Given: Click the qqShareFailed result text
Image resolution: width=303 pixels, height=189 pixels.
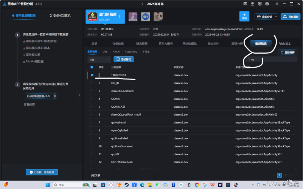Looking at the screenshot, I should pyautogui.click(x=120, y=138).
